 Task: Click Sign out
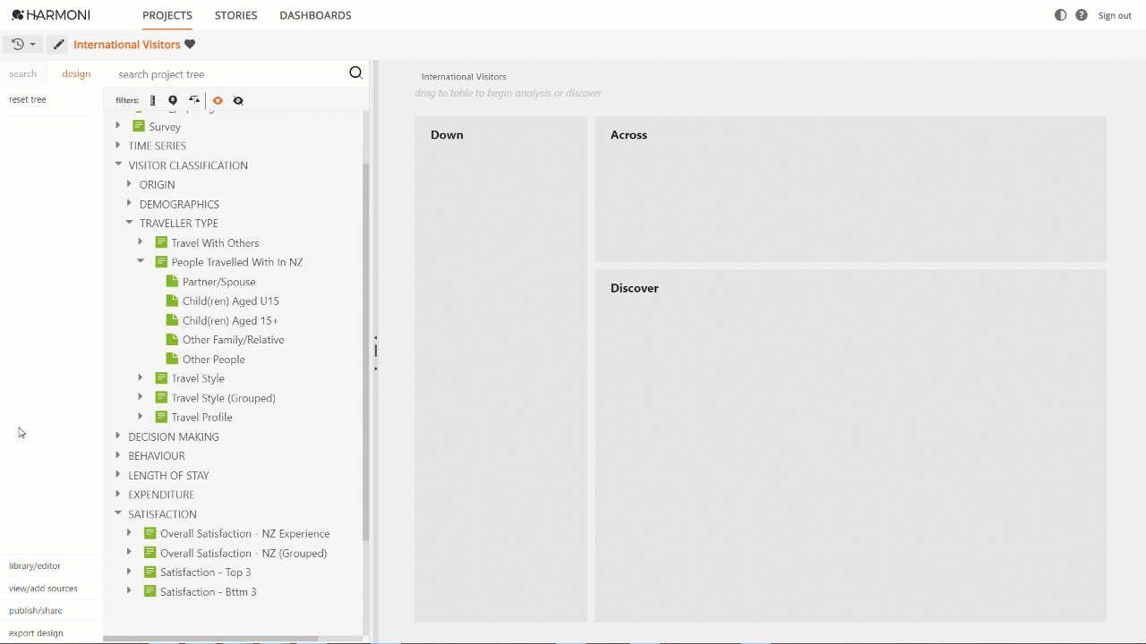1115,15
